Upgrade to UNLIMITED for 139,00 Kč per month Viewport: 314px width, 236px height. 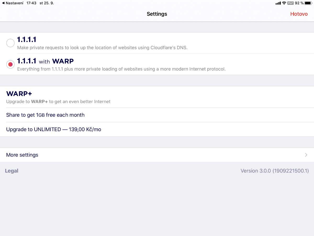click(53, 129)
